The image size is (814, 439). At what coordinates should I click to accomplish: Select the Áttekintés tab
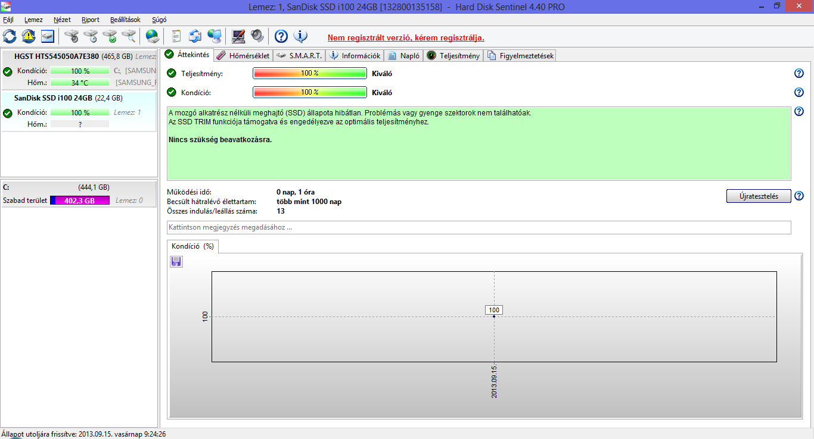(188, 55)
